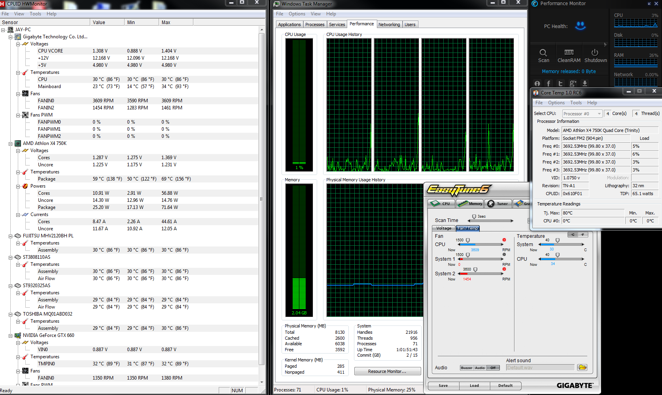The image size is (662, 395).
Task: Click the HWMonitor vertical scrollbar down arrow
Action: pos(262,382)
